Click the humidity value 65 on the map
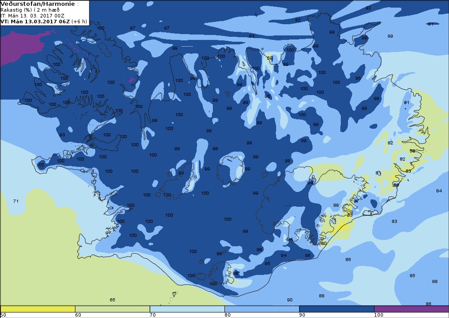449x318 pixels. (112, 300)
